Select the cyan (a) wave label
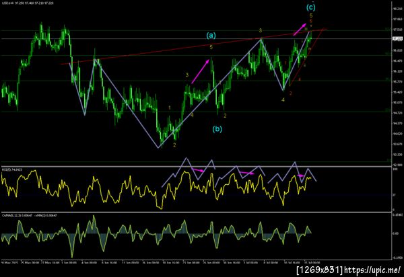The height and width of the screenshot is (277, 404). click(211, 36)
